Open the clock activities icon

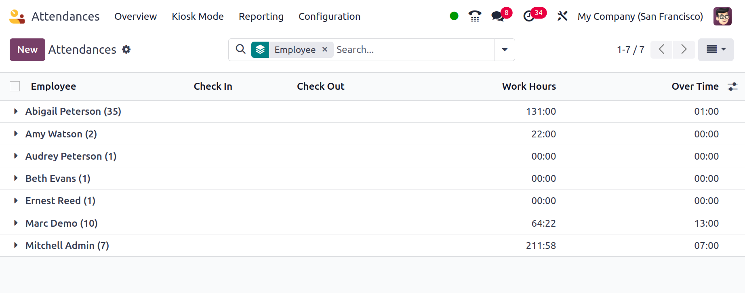(x=529, y=16)
